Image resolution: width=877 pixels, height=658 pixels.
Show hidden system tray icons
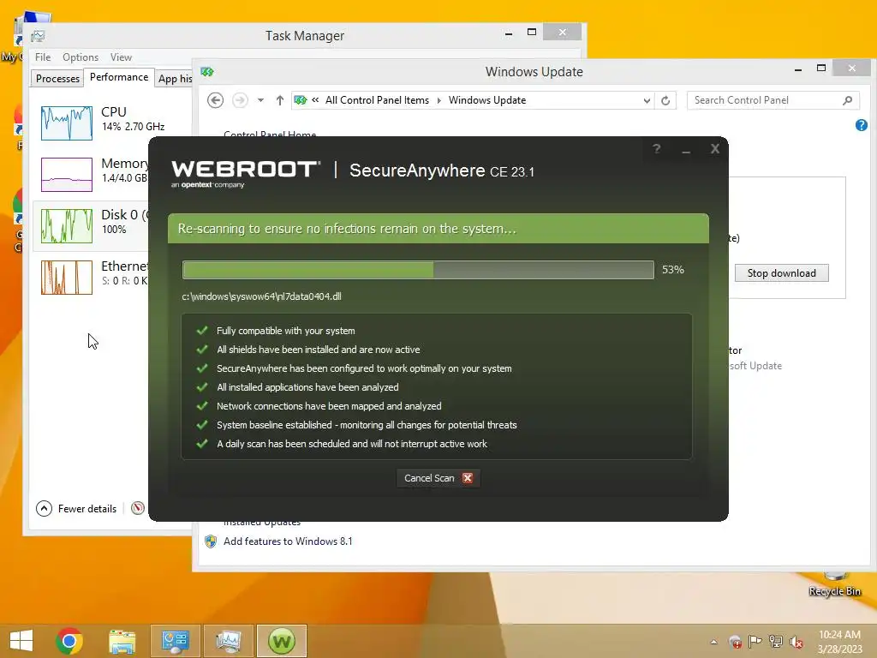pos(713,642)
